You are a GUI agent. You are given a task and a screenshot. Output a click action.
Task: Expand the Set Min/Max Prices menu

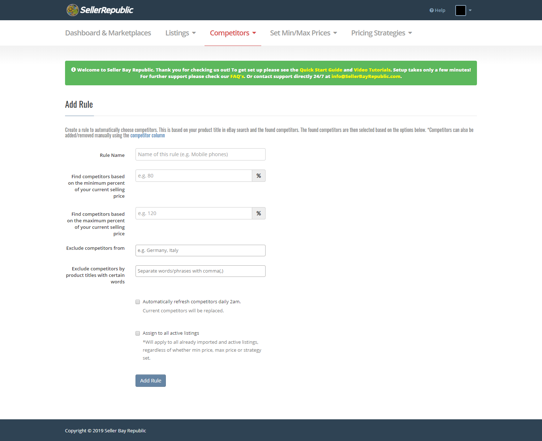point(303,33)
